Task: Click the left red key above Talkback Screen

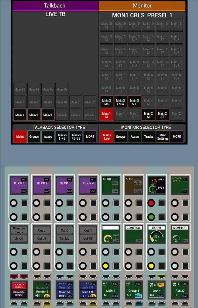Action: point(14,276)
